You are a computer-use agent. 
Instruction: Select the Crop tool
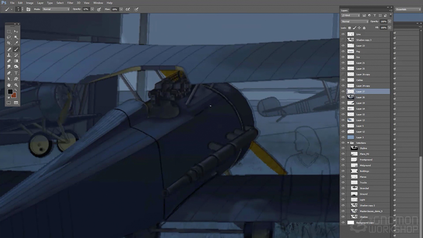coord(9,43)
